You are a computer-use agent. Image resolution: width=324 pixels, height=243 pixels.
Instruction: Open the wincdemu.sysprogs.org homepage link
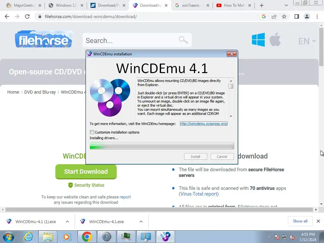(203, 124)
